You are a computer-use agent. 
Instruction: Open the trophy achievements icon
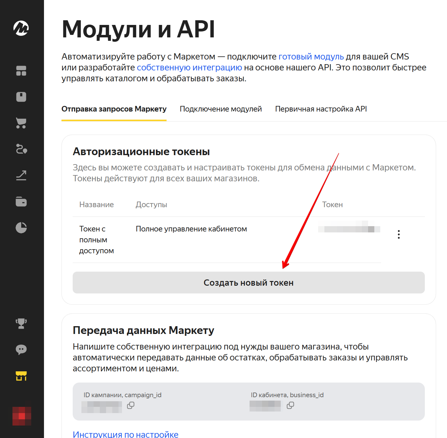[21, 323]
